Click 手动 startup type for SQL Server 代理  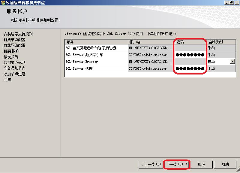[221, 68]
